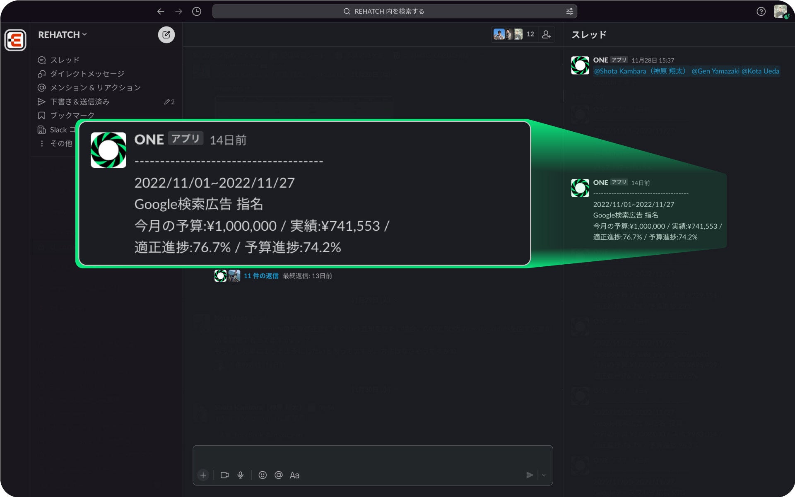The height and width of the screenshot is (497, 795).
Task: Record a video clip
Action: [224, 475]
